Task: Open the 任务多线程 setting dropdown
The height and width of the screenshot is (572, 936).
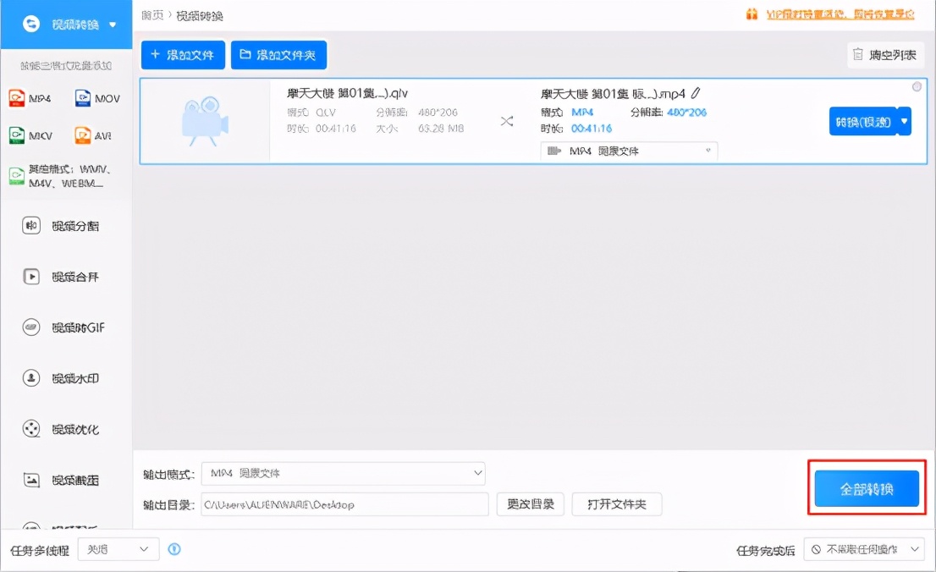Action: 118,548
